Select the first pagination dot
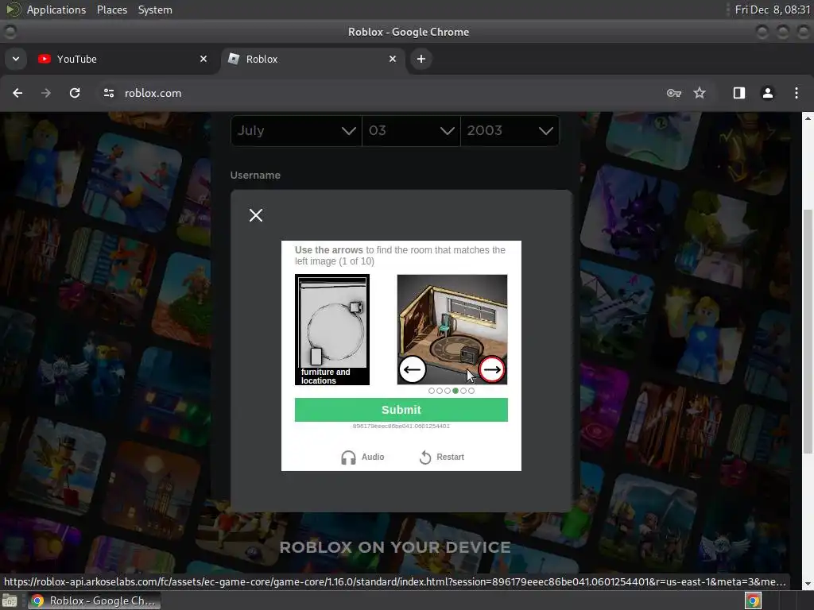814x610 pixels. click(x=432, y=391)
